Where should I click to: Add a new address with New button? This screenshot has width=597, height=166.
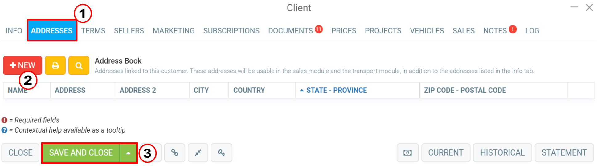22,65
